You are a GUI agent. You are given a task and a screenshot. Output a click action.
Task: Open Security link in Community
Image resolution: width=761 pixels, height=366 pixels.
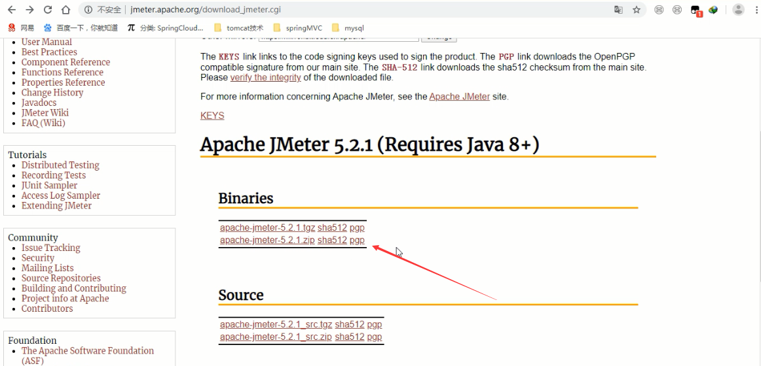tap(38, 258)
